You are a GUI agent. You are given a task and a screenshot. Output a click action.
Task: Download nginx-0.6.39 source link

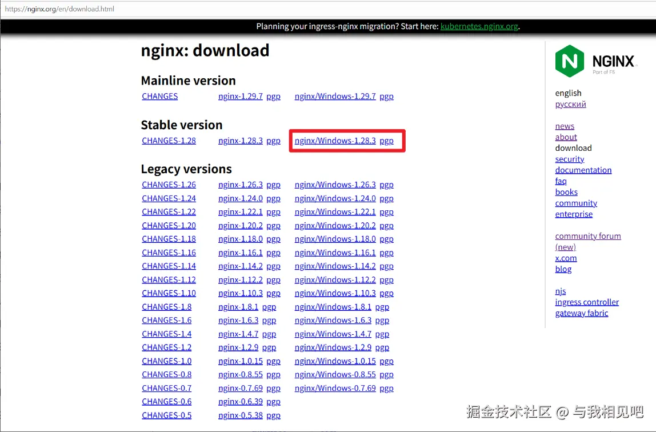[241, 402]
